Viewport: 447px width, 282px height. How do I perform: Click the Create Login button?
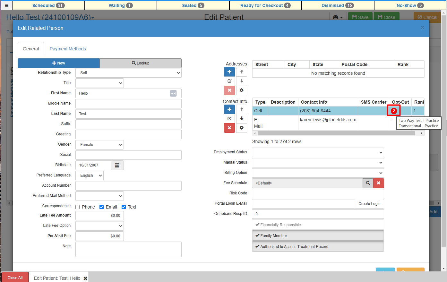coord(369,204)
